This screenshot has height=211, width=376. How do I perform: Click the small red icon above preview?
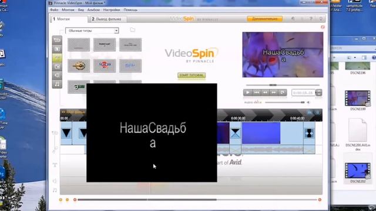tap(323, 27)
